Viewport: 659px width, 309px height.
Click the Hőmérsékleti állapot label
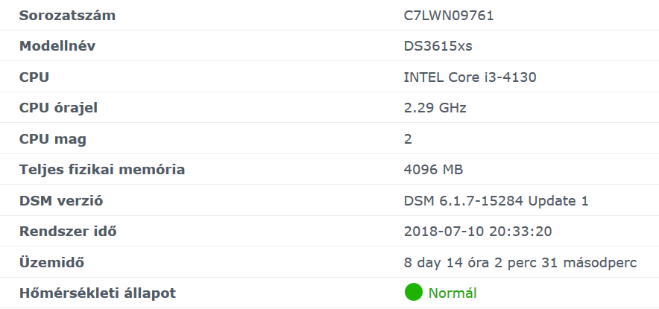point(98,293)
